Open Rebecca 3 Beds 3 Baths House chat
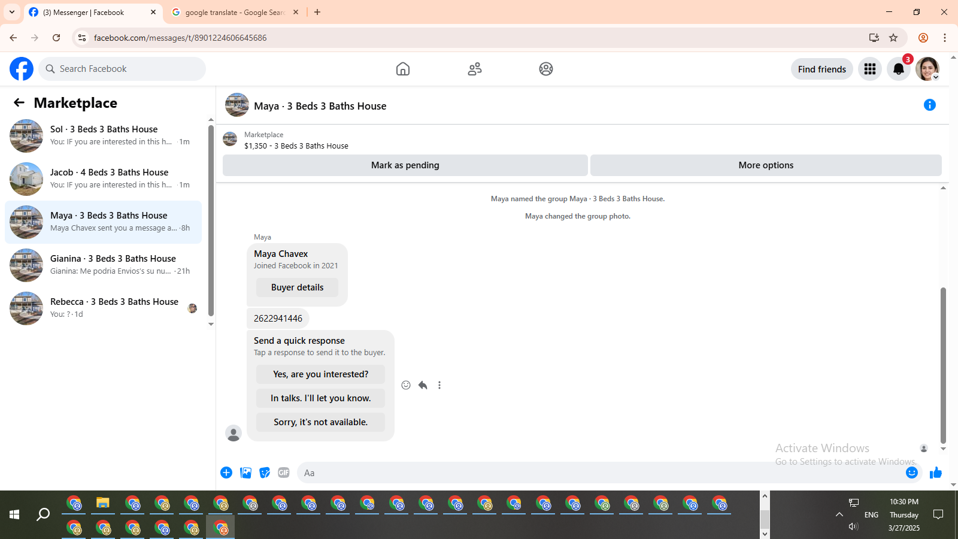Viewport: 958px width, 539px height. coord(103,308)
